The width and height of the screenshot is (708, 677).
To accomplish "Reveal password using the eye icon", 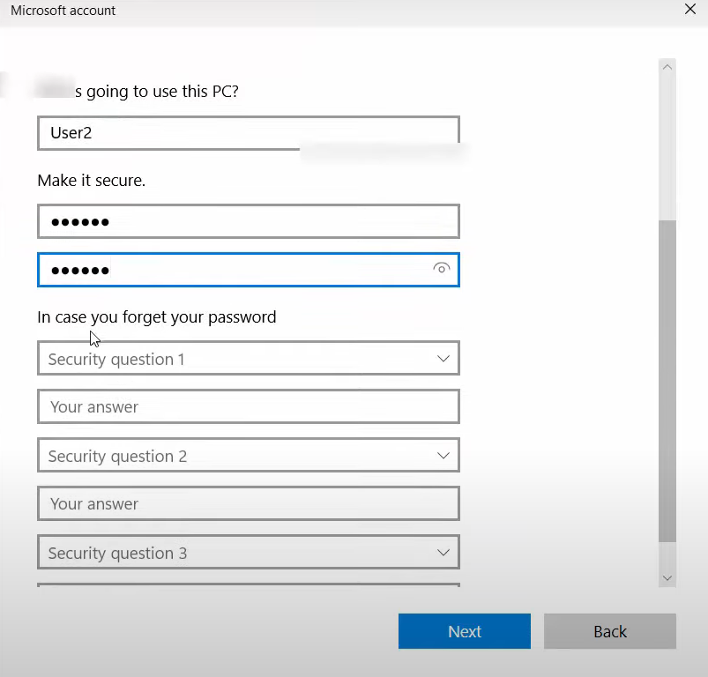I will click(x=442, y=269).
